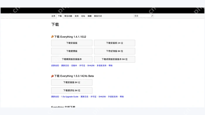This screenshot has width=205, height=115.
Task: Click the 下载 page heading
Action: [x=55, y=24]
